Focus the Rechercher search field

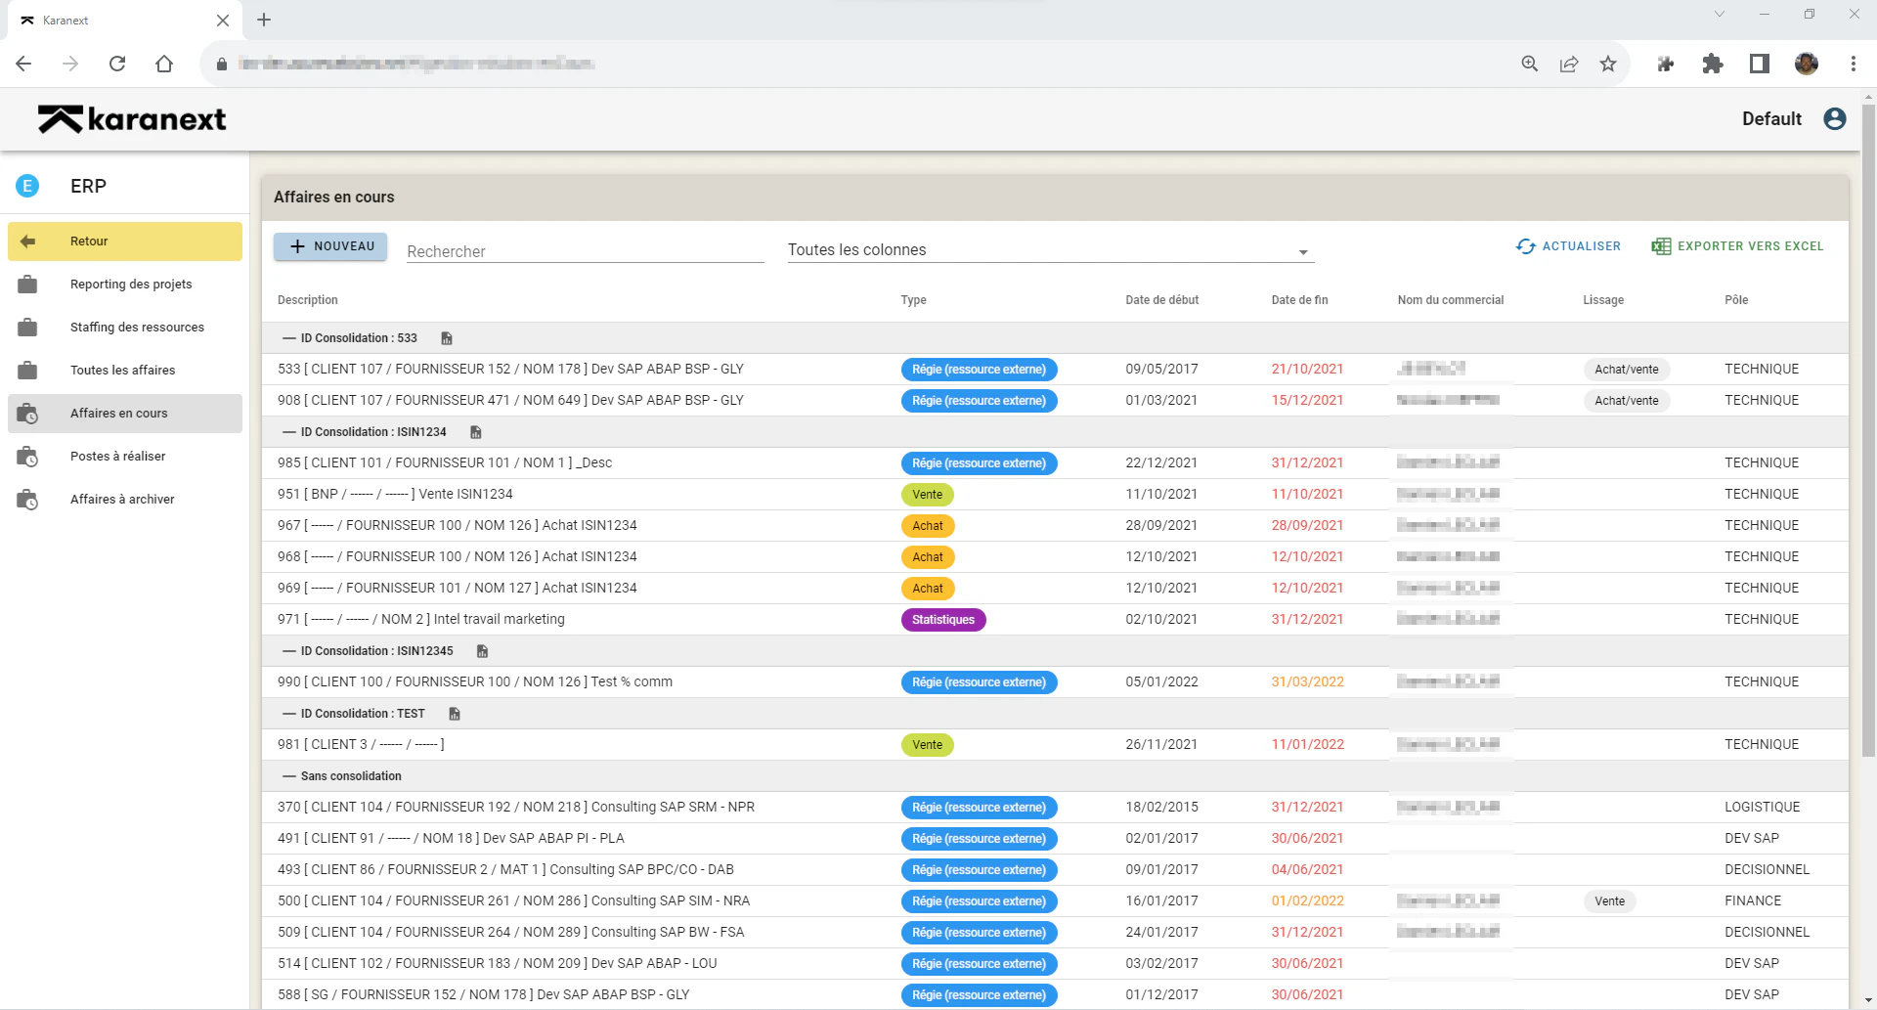tap(586, 251)
